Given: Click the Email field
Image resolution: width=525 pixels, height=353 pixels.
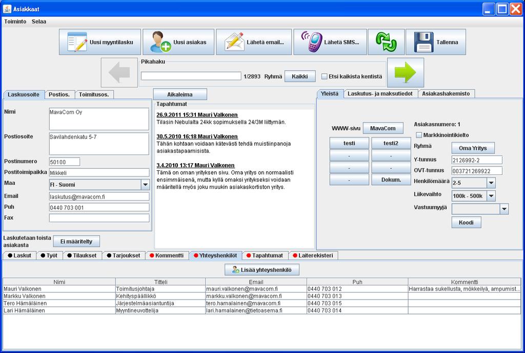Looking at the screenshot, I should (x=99, y=197).
